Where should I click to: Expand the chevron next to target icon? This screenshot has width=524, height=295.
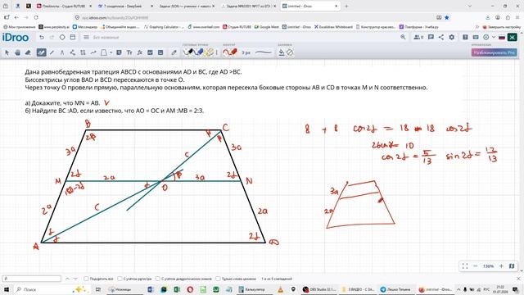(494, 37)
